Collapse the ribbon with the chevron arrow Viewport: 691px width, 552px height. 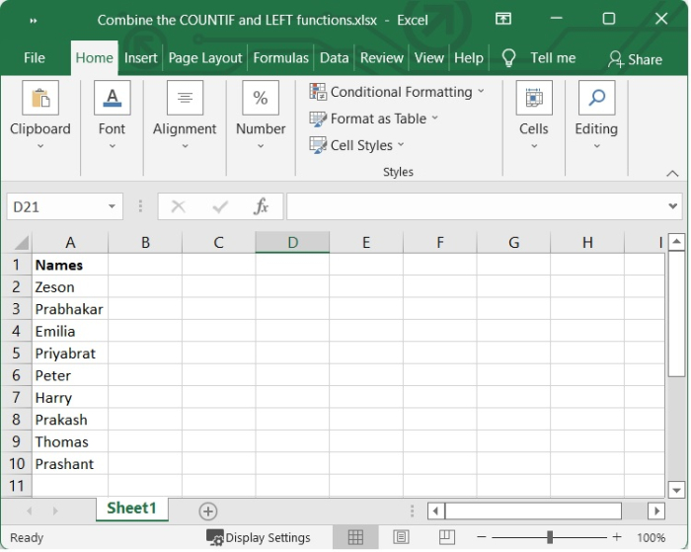coord(672,173)
